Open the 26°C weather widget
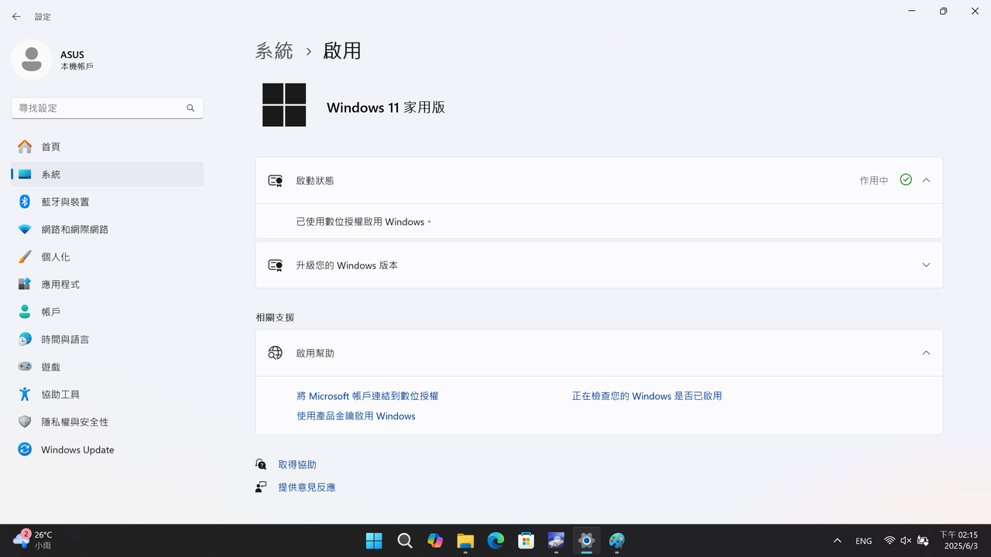Image resolution: width=991 pixels, height=557 pixels. pos(33,540)
